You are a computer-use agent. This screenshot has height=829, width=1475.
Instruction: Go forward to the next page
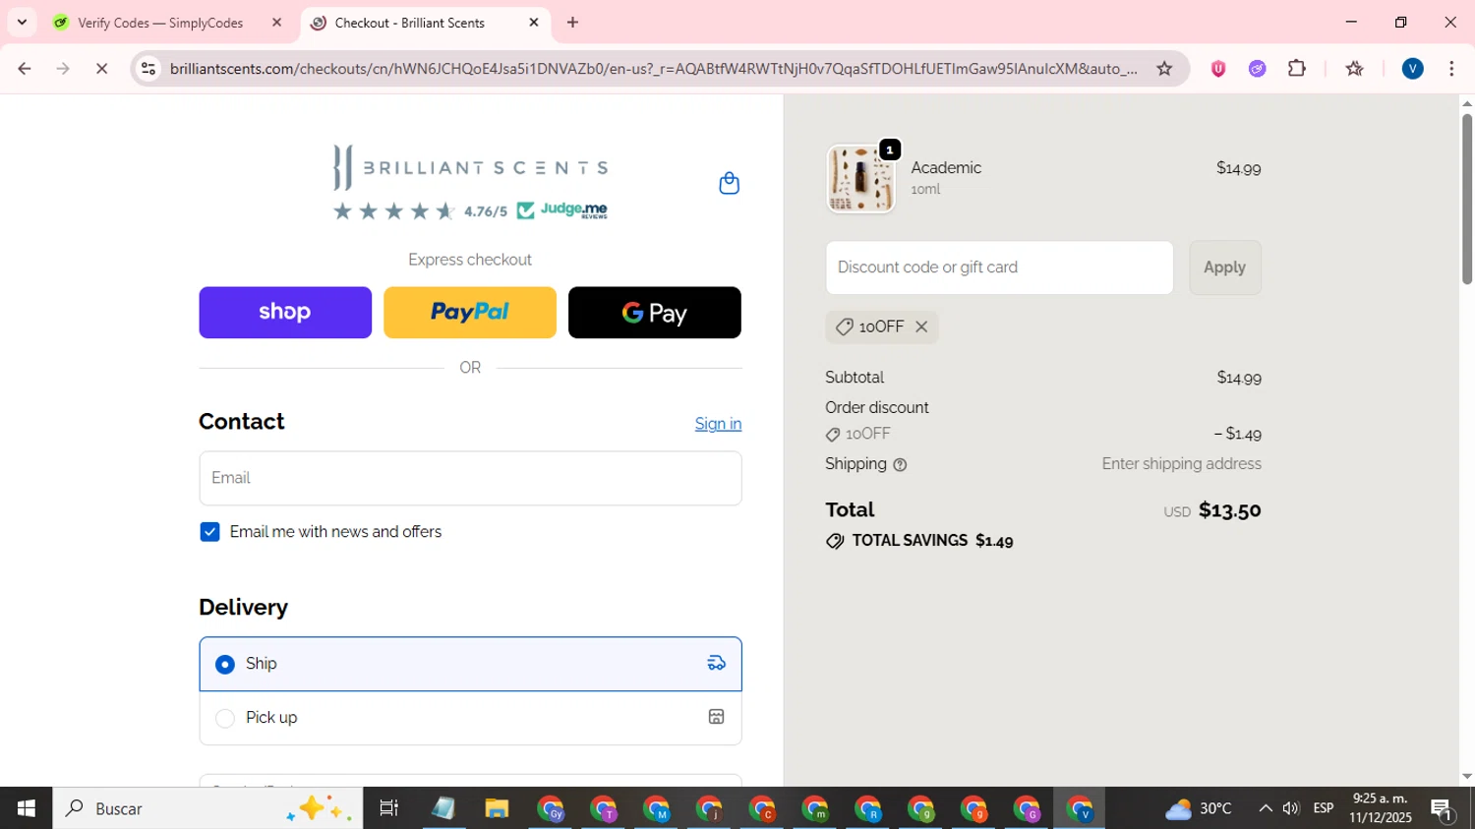pos(63,69)
